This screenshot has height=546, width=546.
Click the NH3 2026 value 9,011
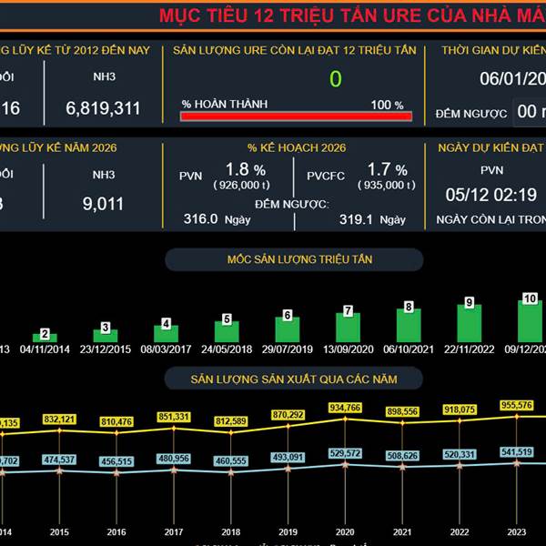tap(103, 204)
